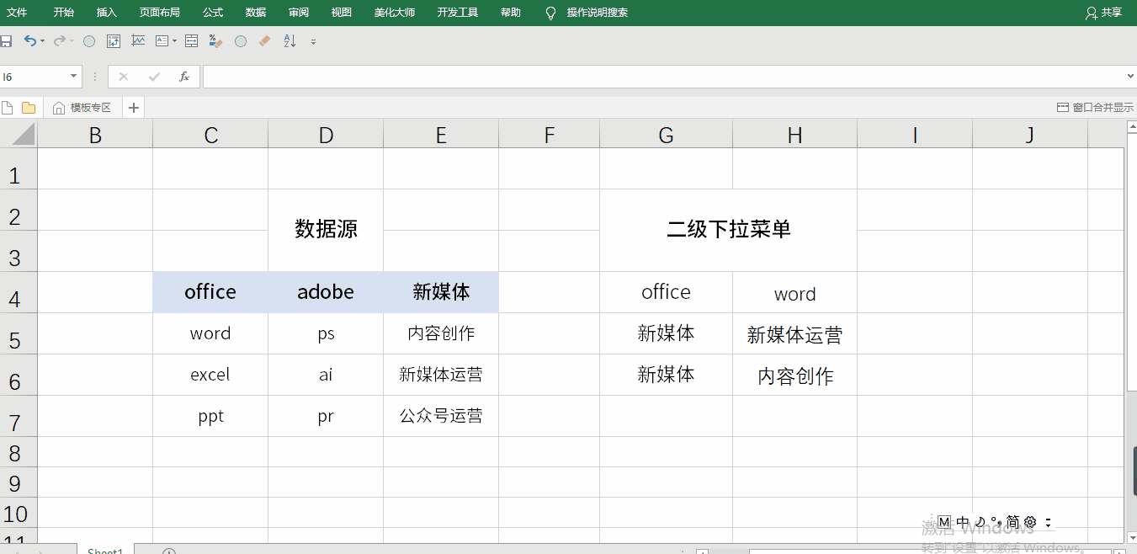Open the Name Box dropdown
Viewport: 1137px width, 554px height.
click(x=72, y=76)
